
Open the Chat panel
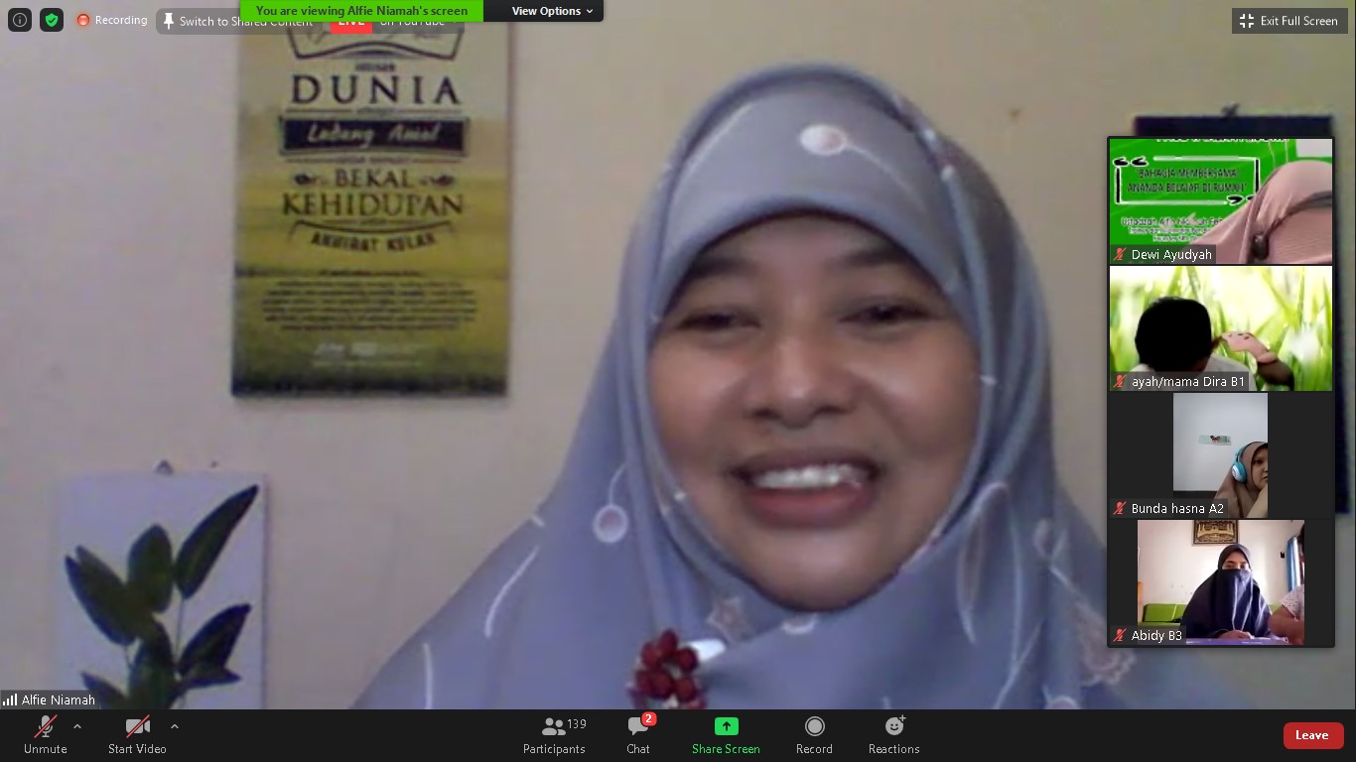tap(638, 735)
